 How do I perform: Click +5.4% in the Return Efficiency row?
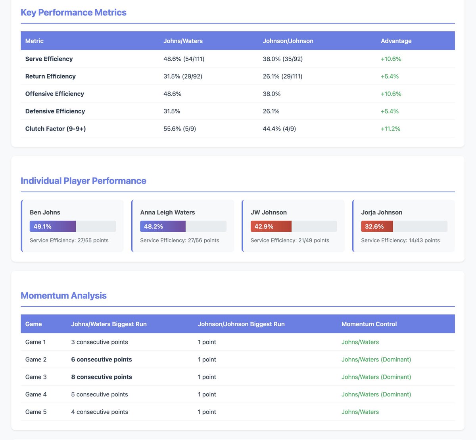point(390,76)
